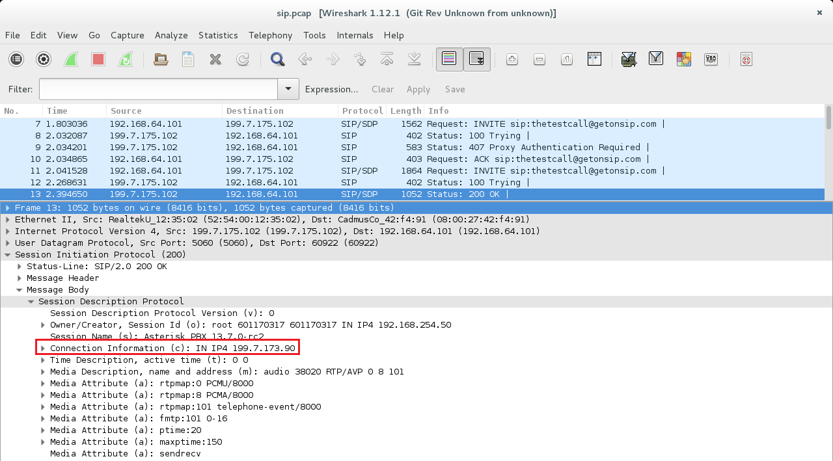Reset zoom to normal size icon
833x461 pixels.
coord(567,59)
